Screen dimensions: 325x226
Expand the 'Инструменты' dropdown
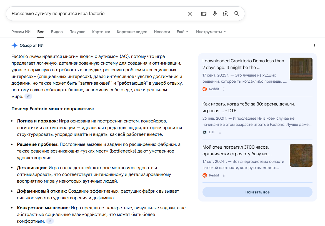click(x=211, y=32)
